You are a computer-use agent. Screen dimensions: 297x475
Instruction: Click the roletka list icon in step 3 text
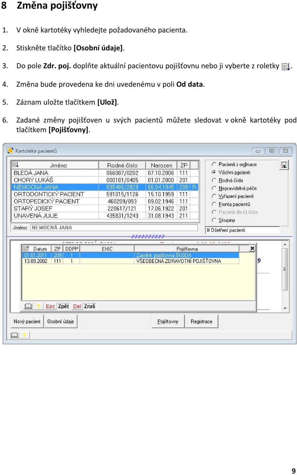coord(286,67)
